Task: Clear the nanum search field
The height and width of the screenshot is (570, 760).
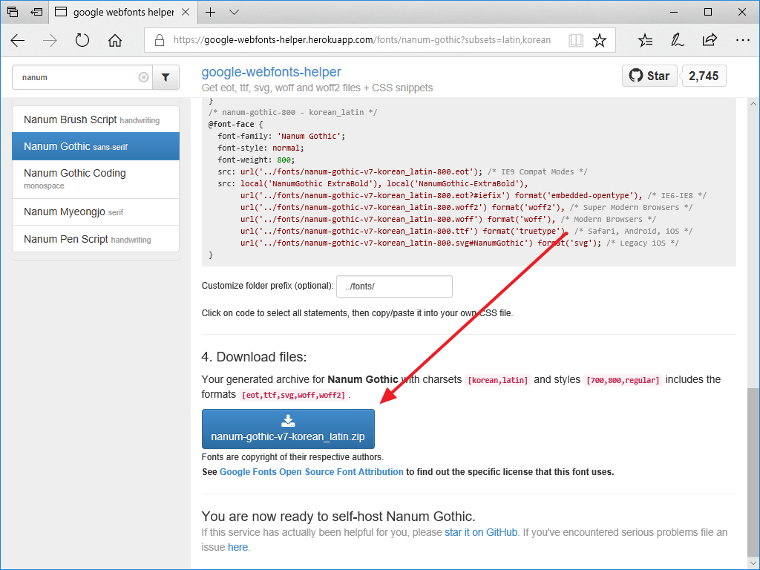Action: [143, 77]
